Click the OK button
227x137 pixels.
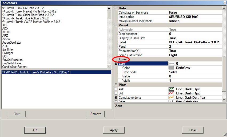[35, 130]
